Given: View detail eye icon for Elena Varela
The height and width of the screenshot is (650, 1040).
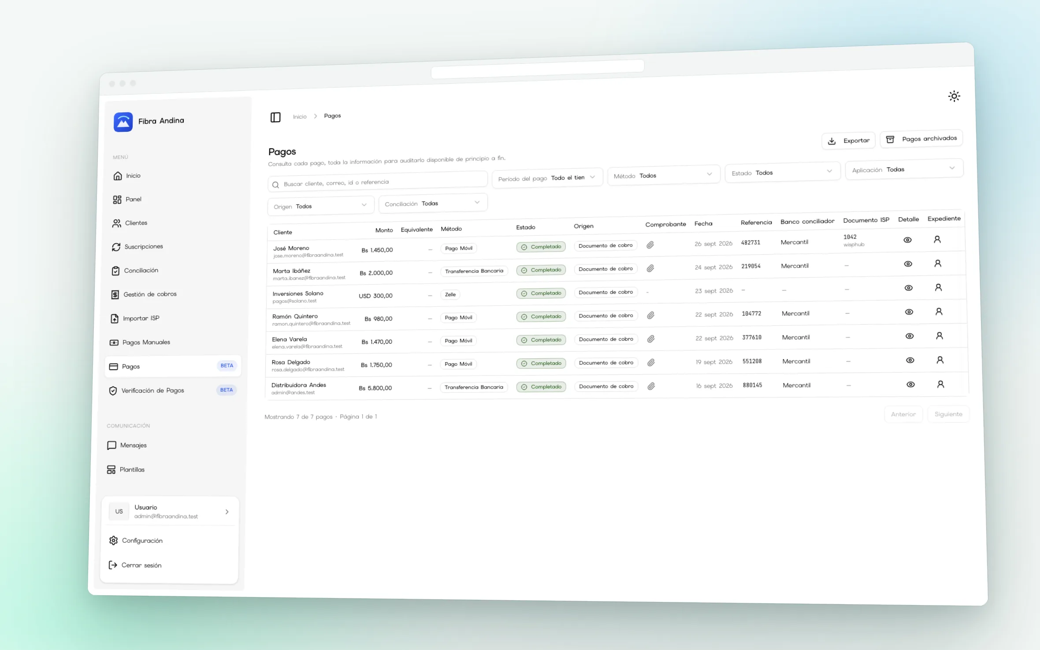Looking at the screenshot, I should (909, 336).
